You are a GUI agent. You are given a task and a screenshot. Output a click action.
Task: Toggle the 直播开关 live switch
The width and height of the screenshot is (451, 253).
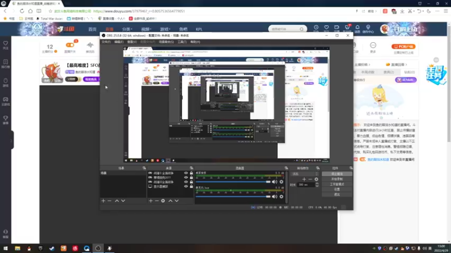[70, 45]
